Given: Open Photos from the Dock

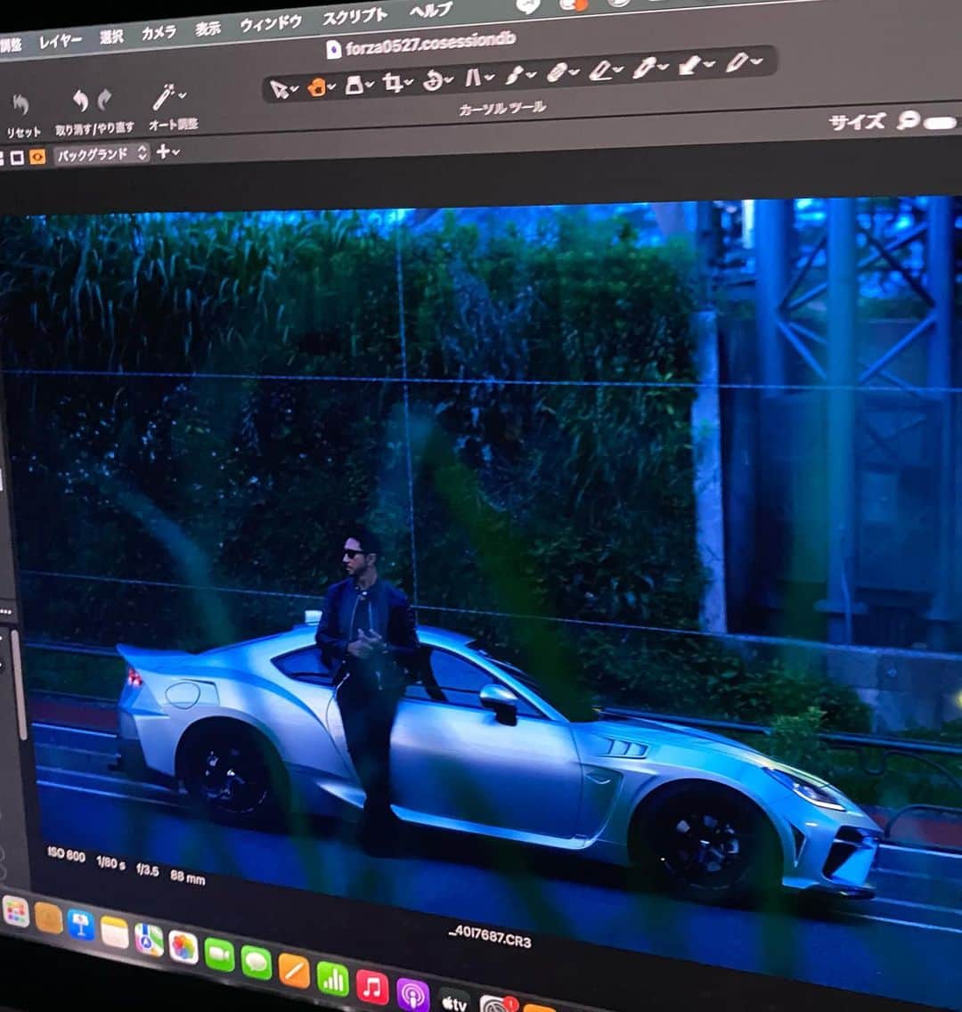Looking at the screenshot, I should (x=183, y=946).
